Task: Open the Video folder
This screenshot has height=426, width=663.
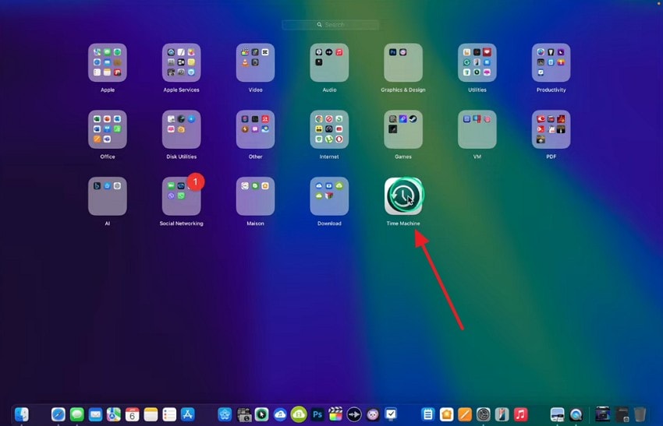Action: coord(255,62)
